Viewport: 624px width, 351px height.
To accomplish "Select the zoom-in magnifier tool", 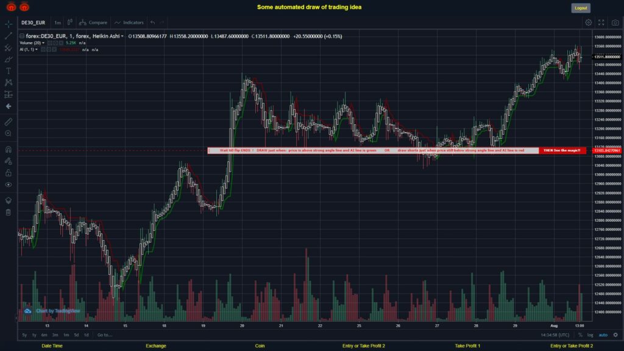I will pos(9,133).
